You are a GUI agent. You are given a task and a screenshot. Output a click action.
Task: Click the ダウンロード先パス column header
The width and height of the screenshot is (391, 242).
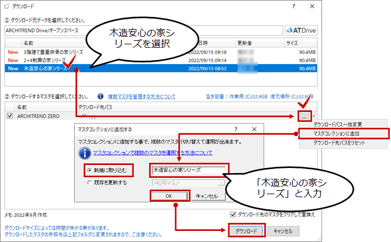click(x=95, y=107)
